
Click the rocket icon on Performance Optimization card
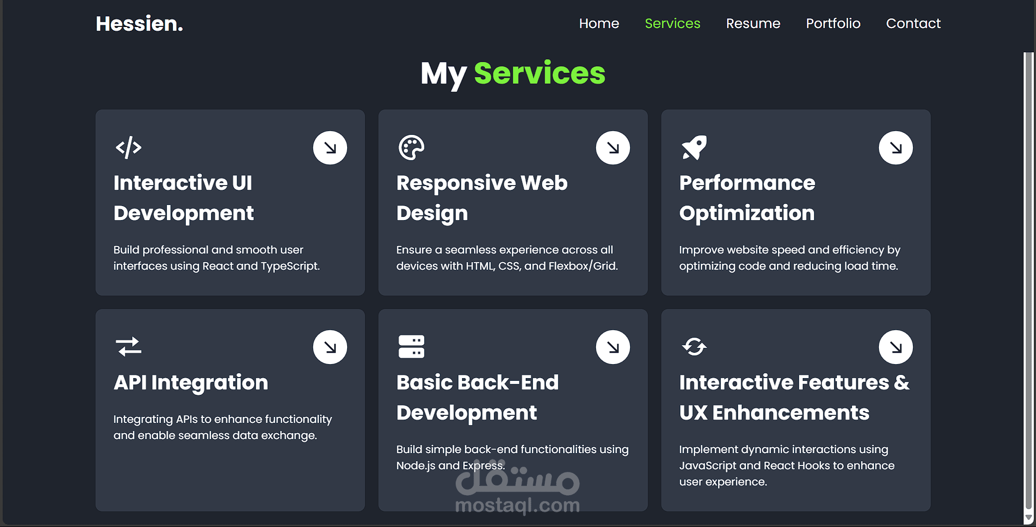click(694, 147)
